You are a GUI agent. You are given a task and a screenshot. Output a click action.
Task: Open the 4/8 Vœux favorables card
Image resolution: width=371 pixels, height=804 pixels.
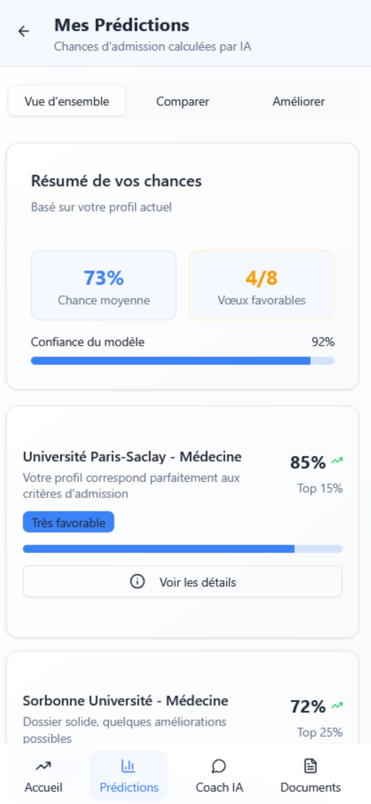pos(261,285)
